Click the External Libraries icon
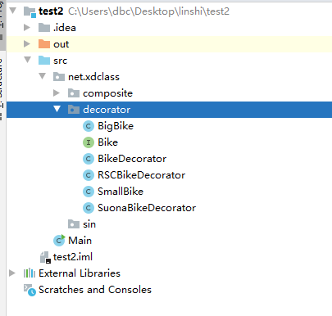 click(x=30, y=273)
